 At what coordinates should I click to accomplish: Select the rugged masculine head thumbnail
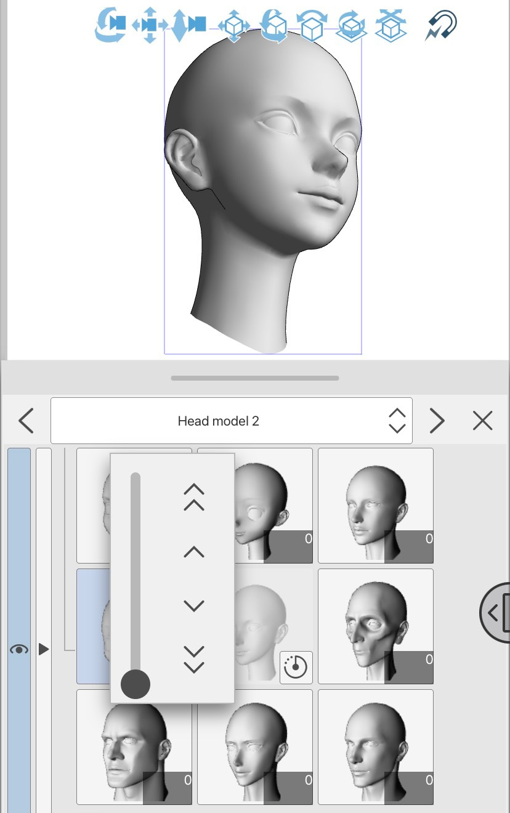tap(134, 747)
